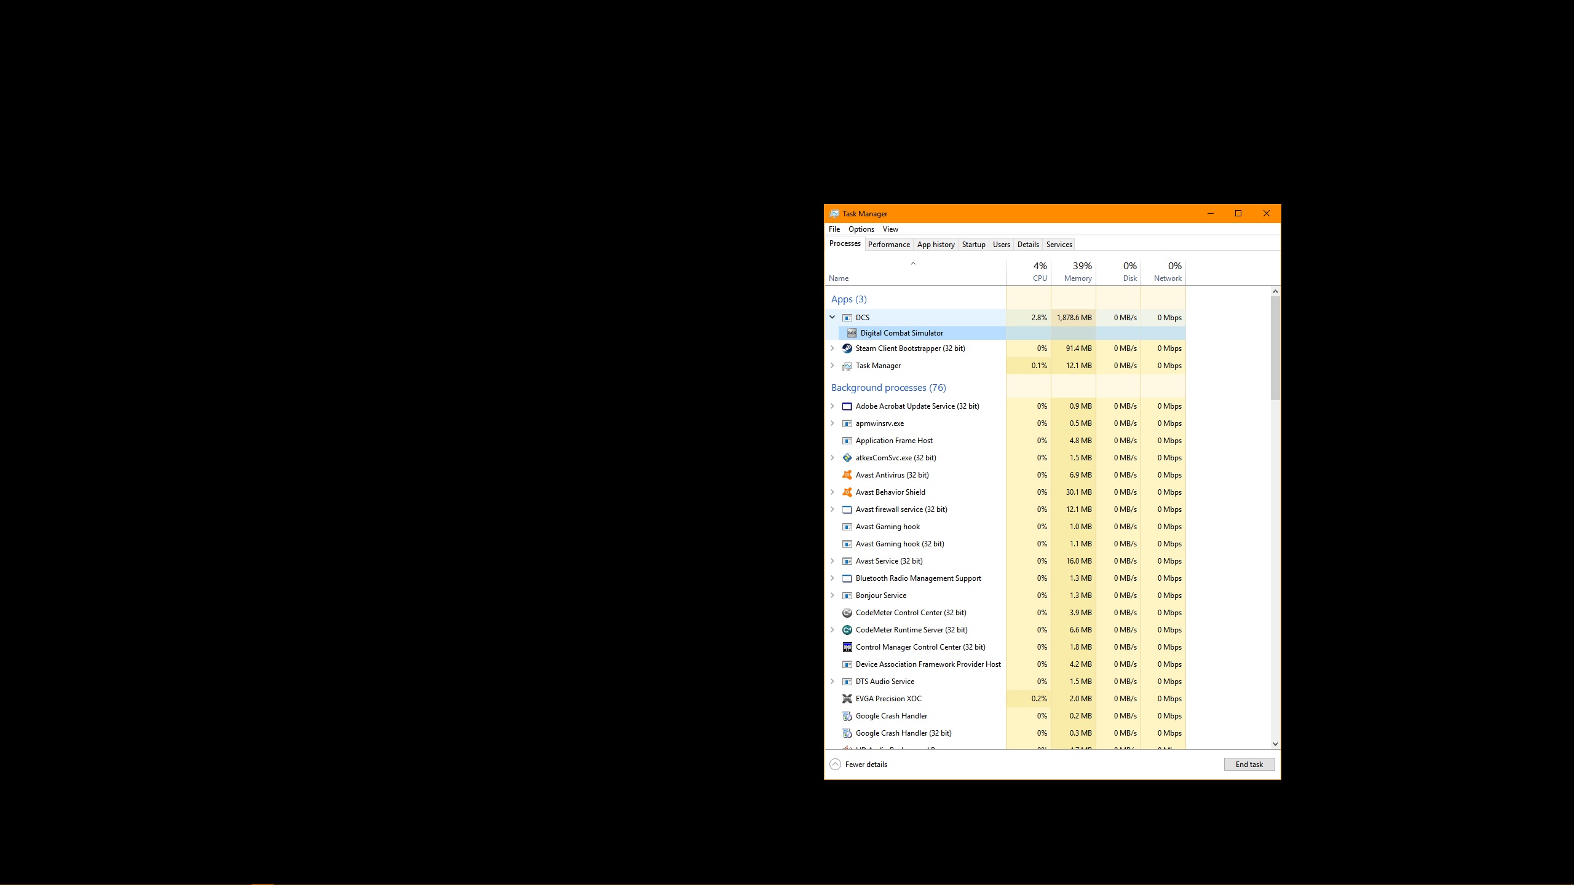
Task: Click the 1,878.6 MB memory value
Action: click(x=1074, y=318)
